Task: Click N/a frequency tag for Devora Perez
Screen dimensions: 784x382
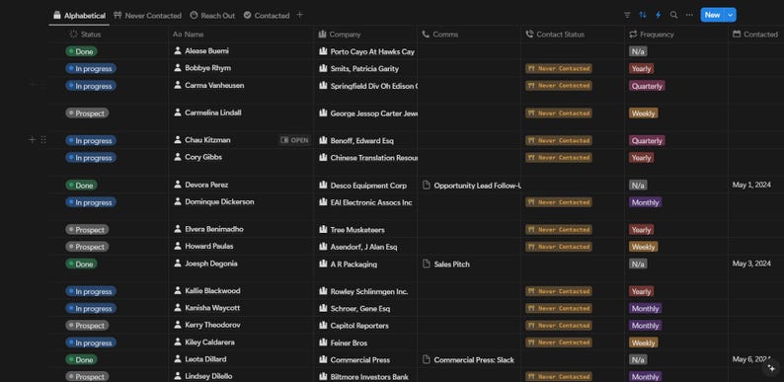Action: click(638, 186)
